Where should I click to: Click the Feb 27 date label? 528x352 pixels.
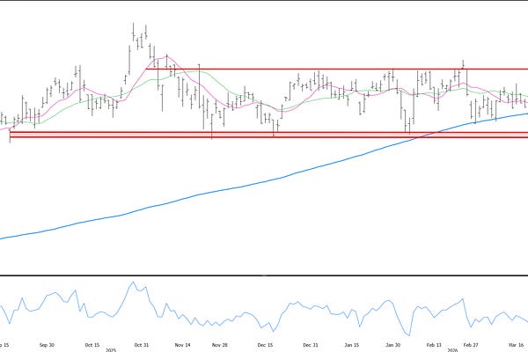pyautogui.click(x=471, y=345)
